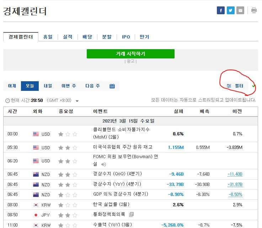Click the USD flag in 00:00 row
The width and height of the screenshot is (262, 228).
[36, 134]
